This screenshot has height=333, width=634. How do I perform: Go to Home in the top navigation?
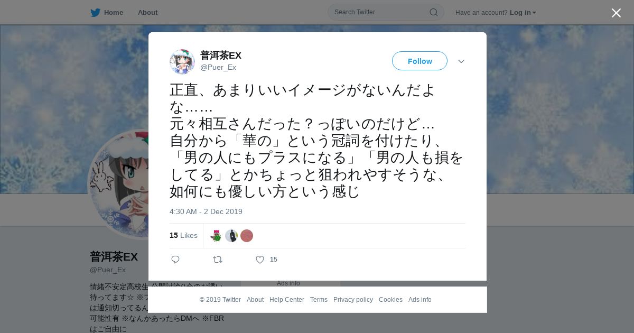114,12
